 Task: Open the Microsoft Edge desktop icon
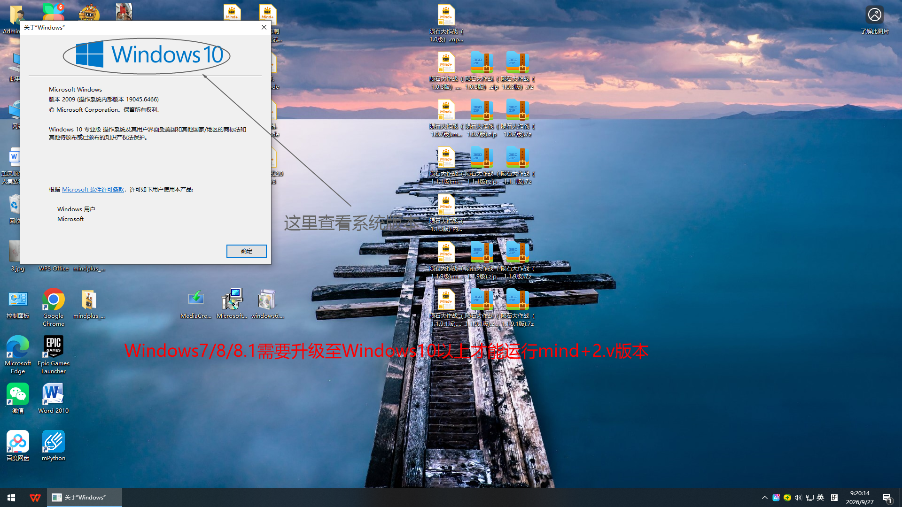(x=18, y=355)
